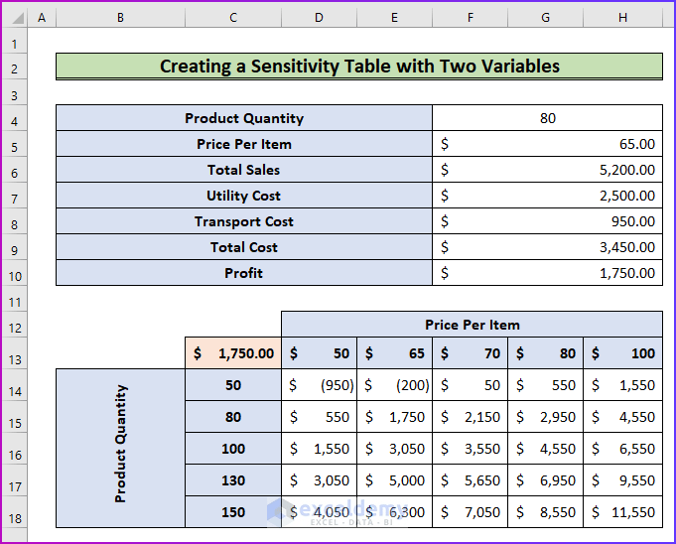676x544 pixels.
Task: Select column C header
Action: [x=233, y=17]
